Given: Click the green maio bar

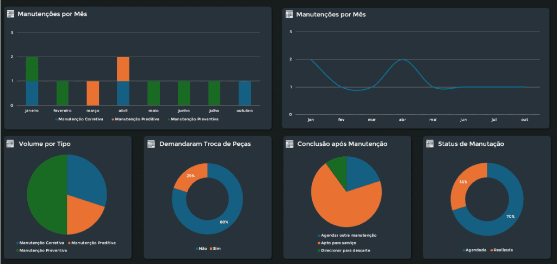Looking at the screenshot, I should (x=153, y=93).
